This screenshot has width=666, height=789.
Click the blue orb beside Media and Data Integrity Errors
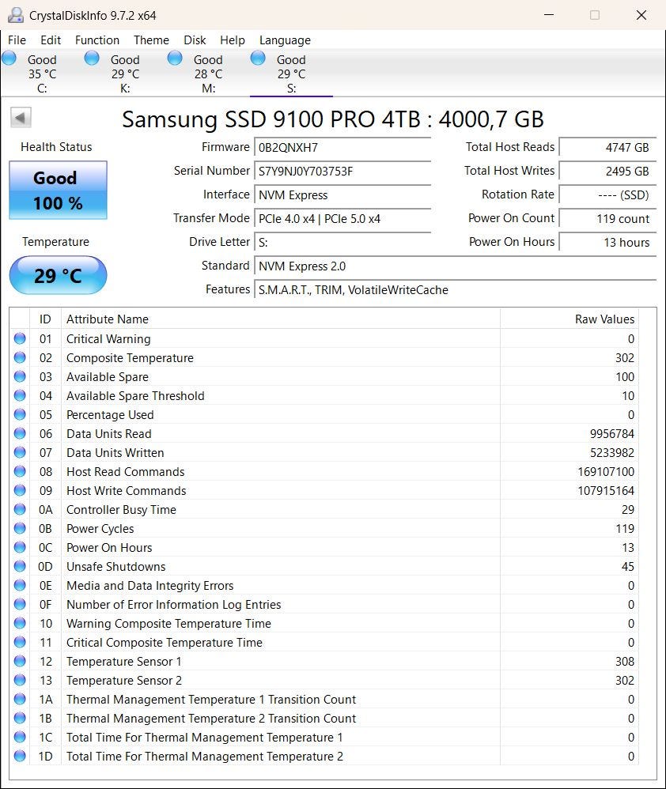[x=20, y=585]
